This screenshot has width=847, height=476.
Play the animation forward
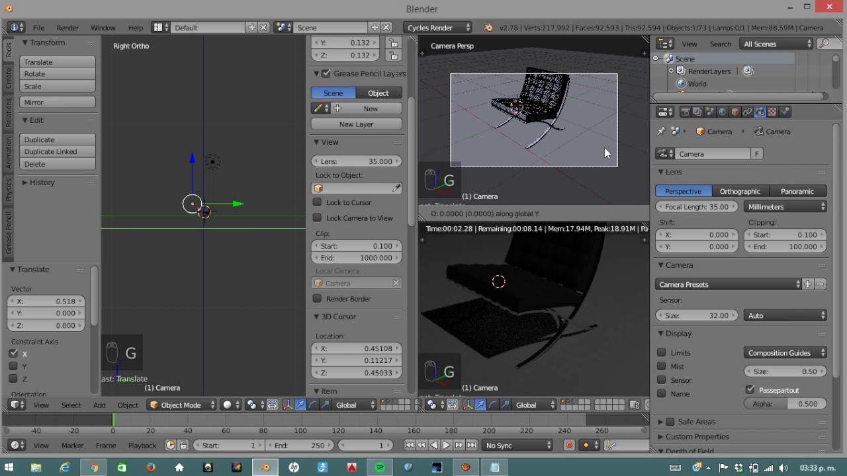click(x=447, y=445)
